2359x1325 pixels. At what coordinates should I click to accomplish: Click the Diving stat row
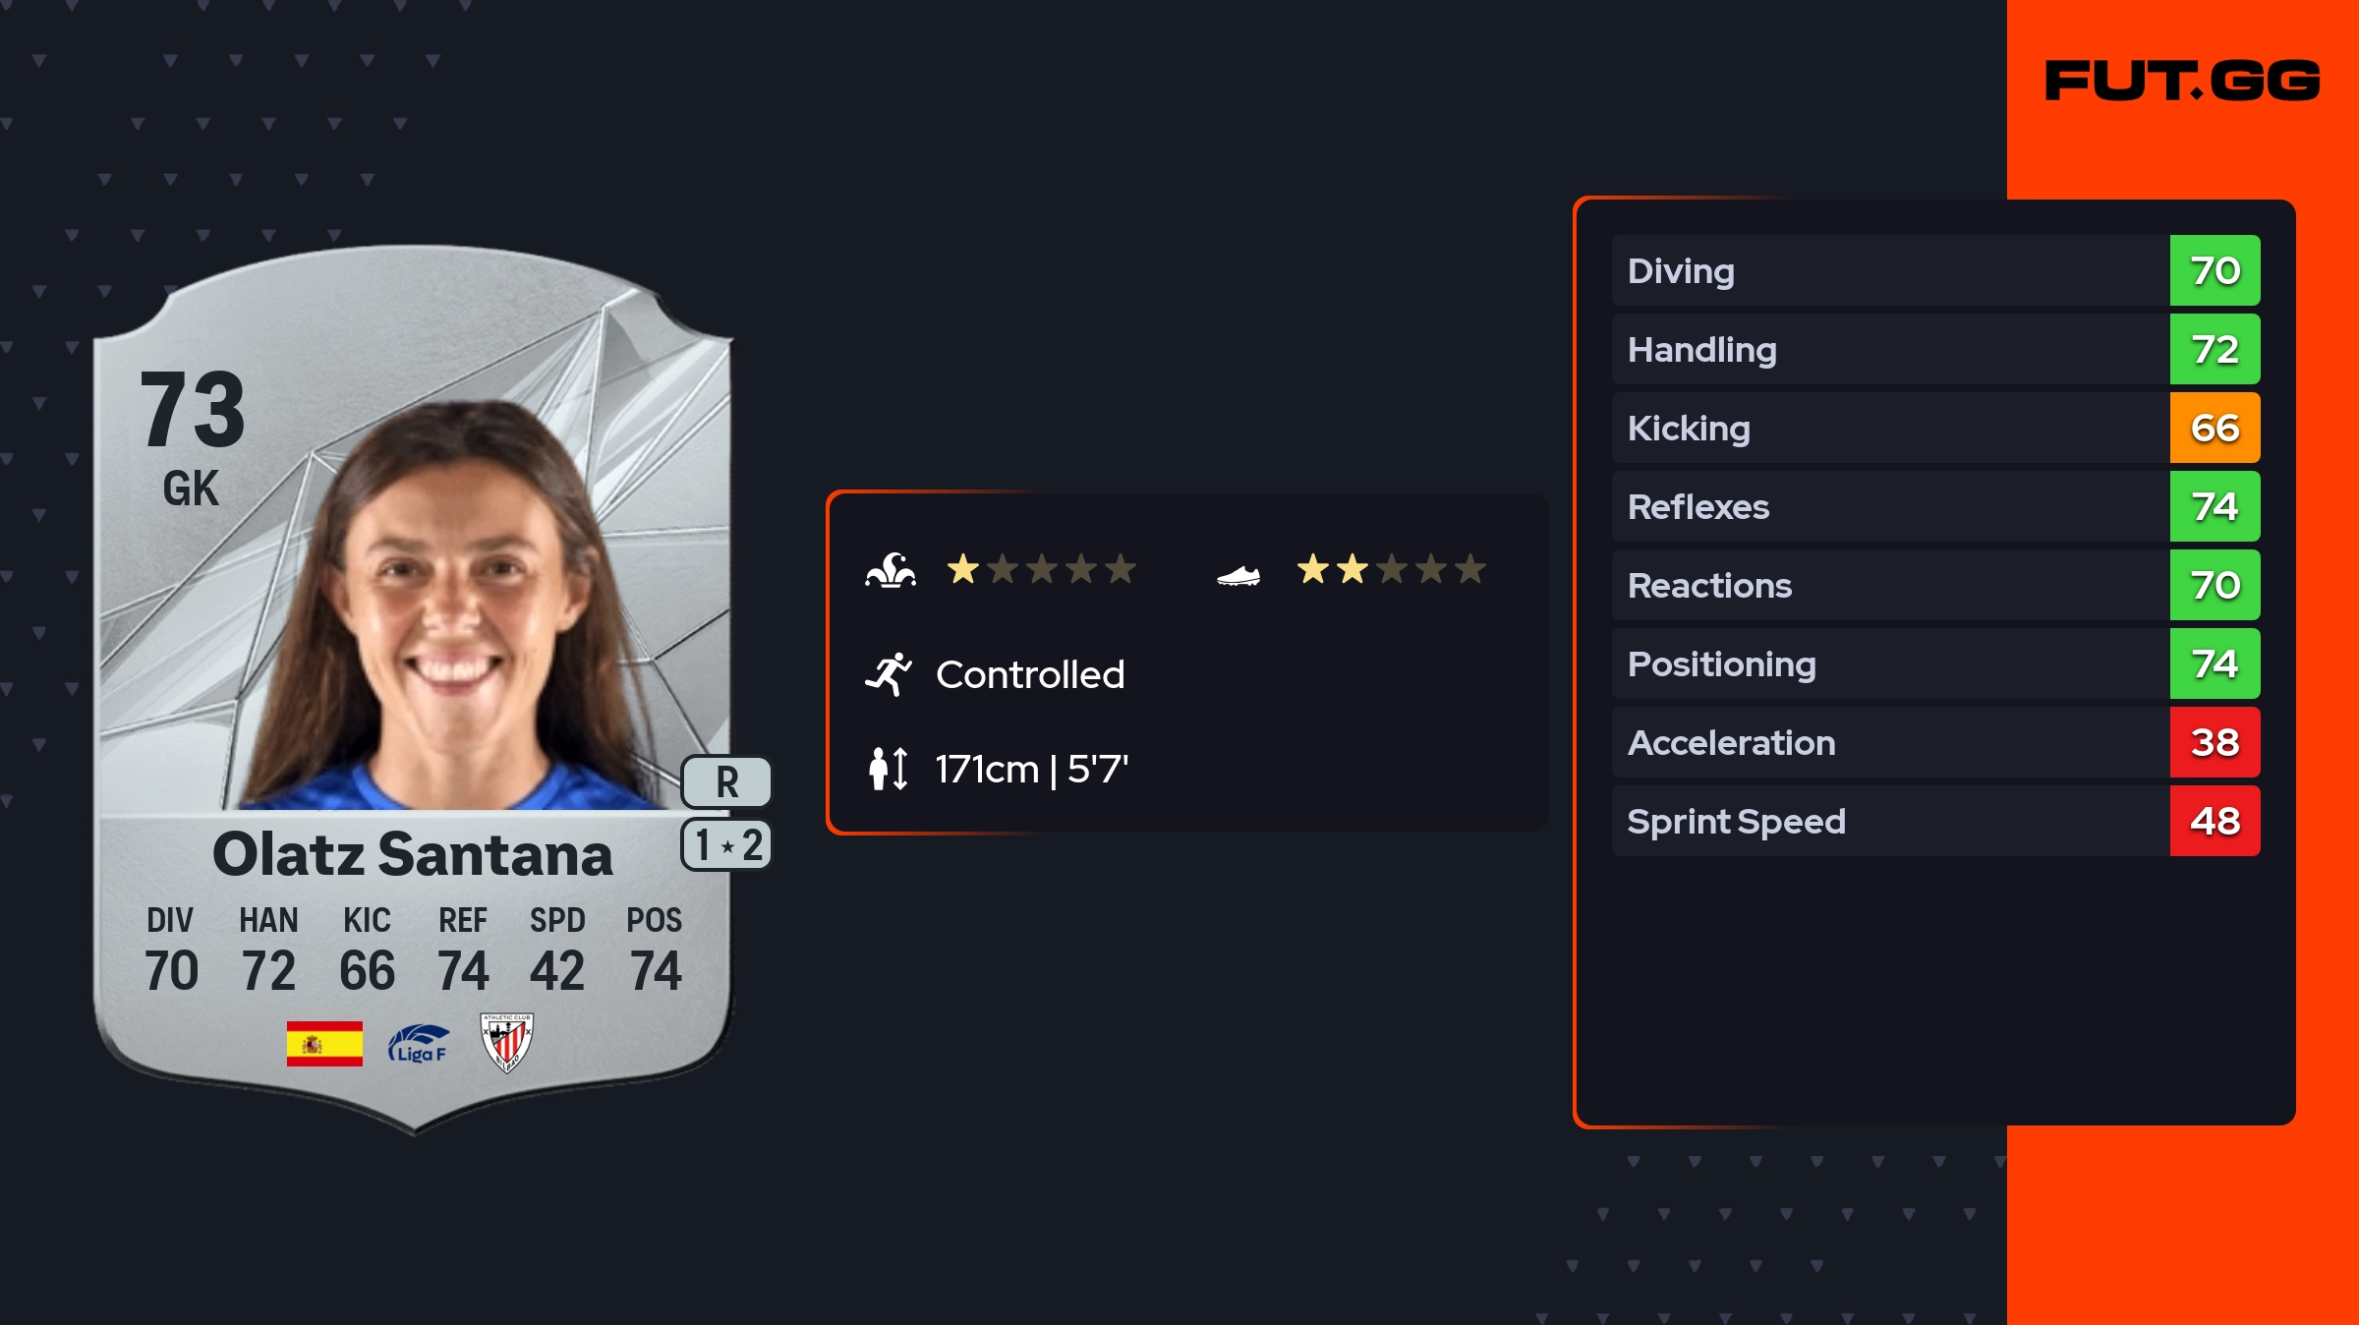[1889, 270]
